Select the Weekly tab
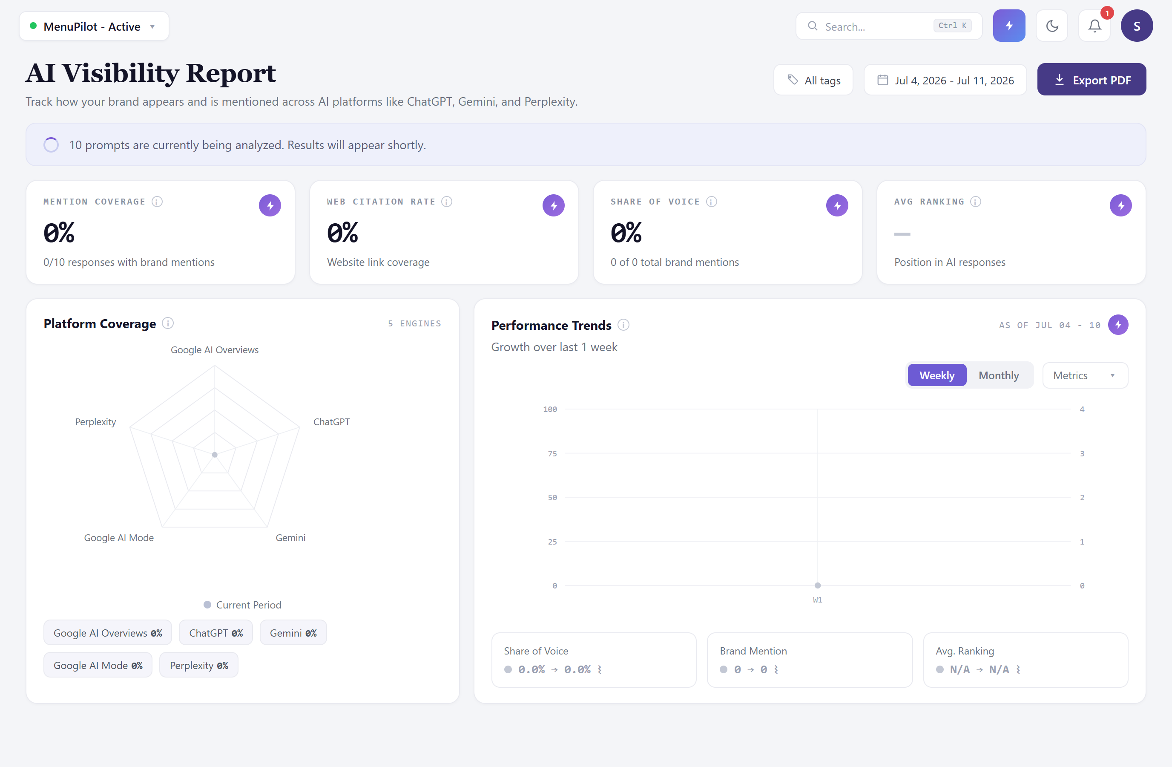This screenshot has height=767, width=1172. coord(936,375)
